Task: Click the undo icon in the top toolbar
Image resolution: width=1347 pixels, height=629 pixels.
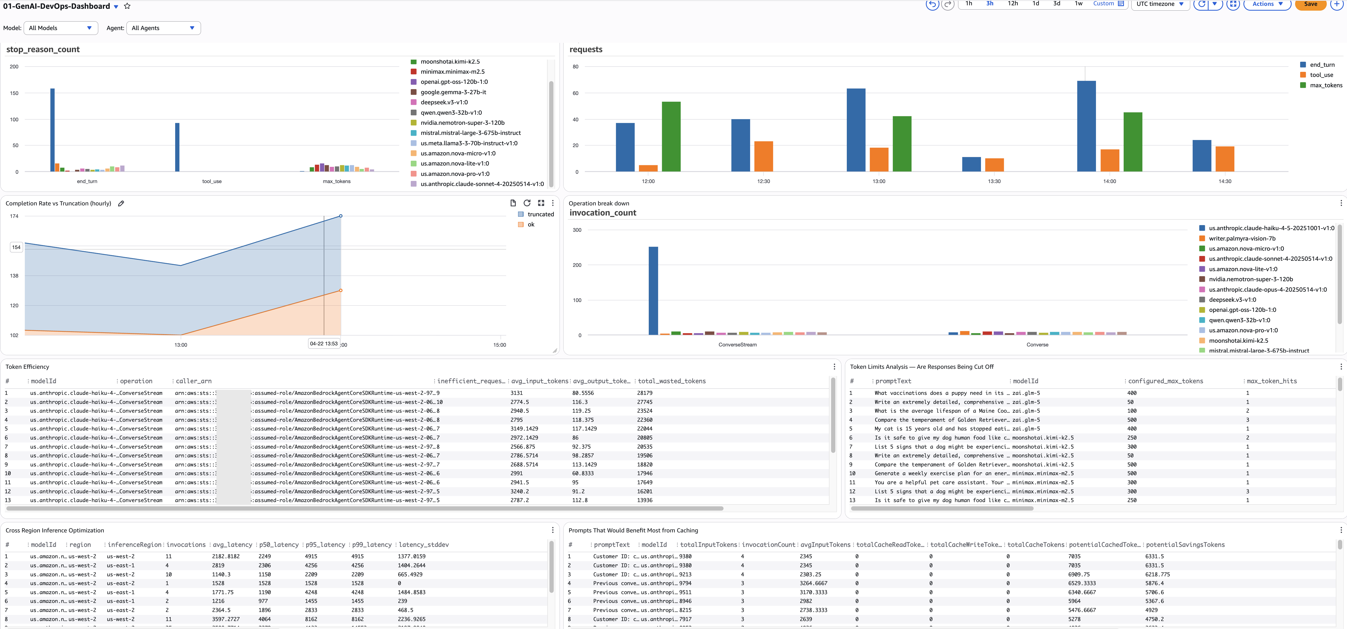Action: pyautogui.click(x=933, y=5)
